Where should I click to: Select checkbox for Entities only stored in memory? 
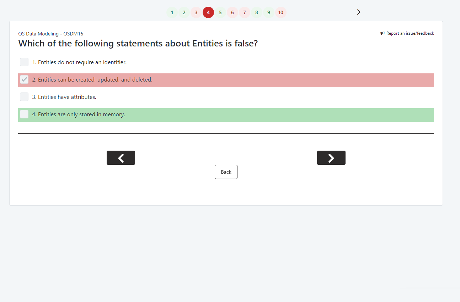point(24,114)
